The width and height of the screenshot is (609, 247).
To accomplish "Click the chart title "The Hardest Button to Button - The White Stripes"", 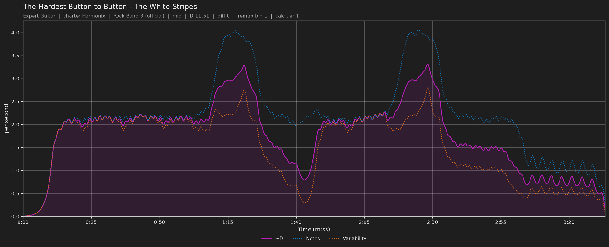I will pyautogui.click(x=110, y=7).
